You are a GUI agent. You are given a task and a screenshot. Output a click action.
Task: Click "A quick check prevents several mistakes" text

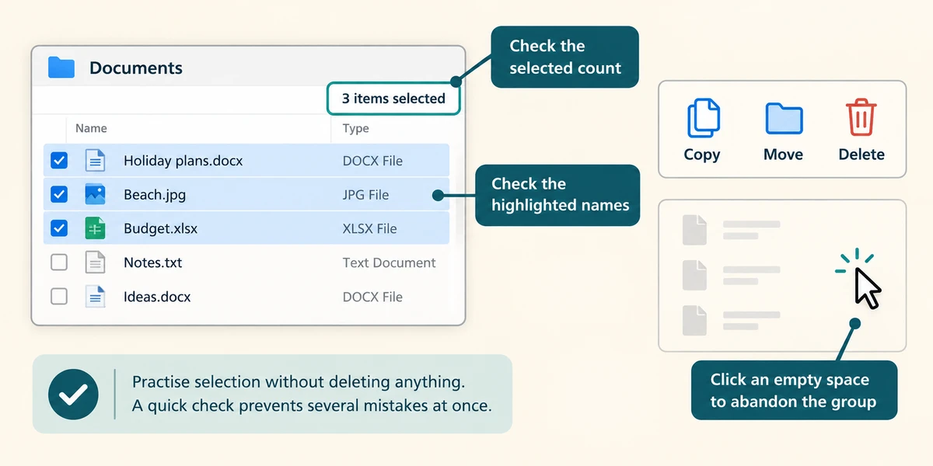(x=312, y=405)
